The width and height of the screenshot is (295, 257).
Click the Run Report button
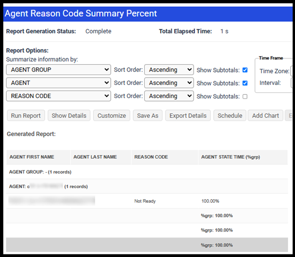[x=26, y=116]
